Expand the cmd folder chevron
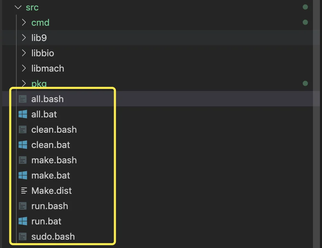This screenshot has width=322, height=248. pyautogui.click(x=24, y=22)
